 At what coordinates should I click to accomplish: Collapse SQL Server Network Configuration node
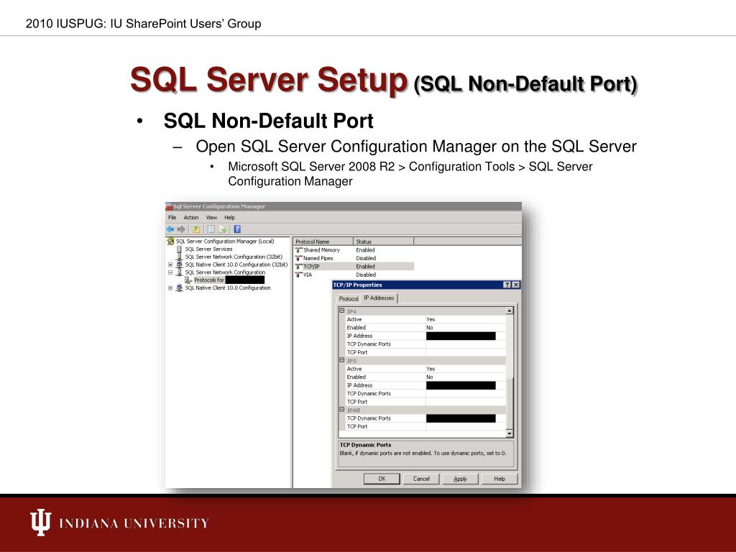[170, 272]
